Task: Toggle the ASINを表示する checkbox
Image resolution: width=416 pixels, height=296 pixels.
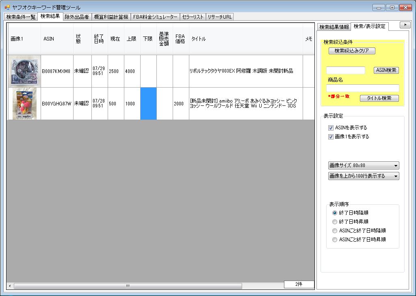Action: click(x=331, y=128)
